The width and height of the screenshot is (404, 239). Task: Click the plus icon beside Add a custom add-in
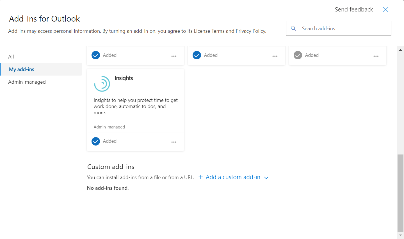click(201, 177)
